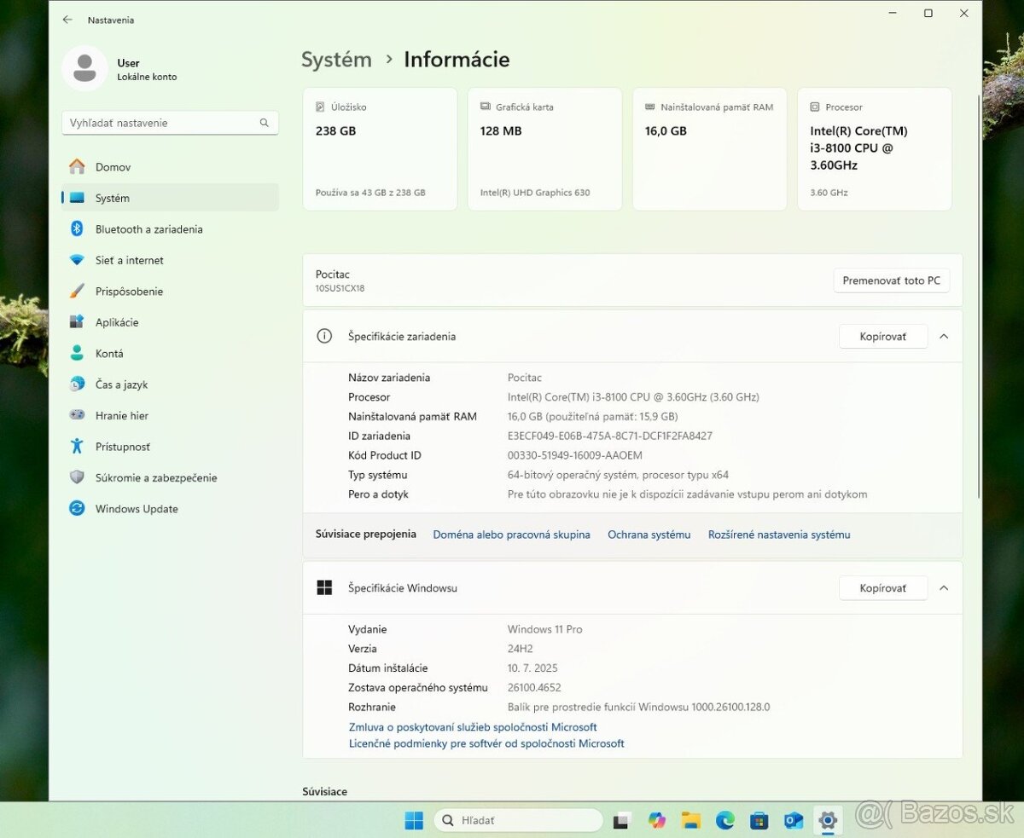
Task: Open the Úložisko 238 GB card
Action: [380, 149]
